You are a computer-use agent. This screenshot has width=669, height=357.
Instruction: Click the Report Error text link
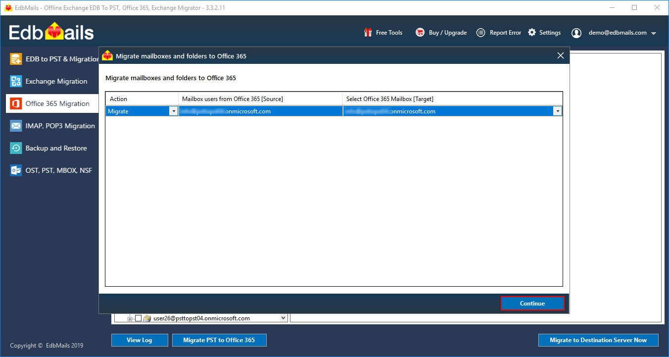[x=505, y=33]
